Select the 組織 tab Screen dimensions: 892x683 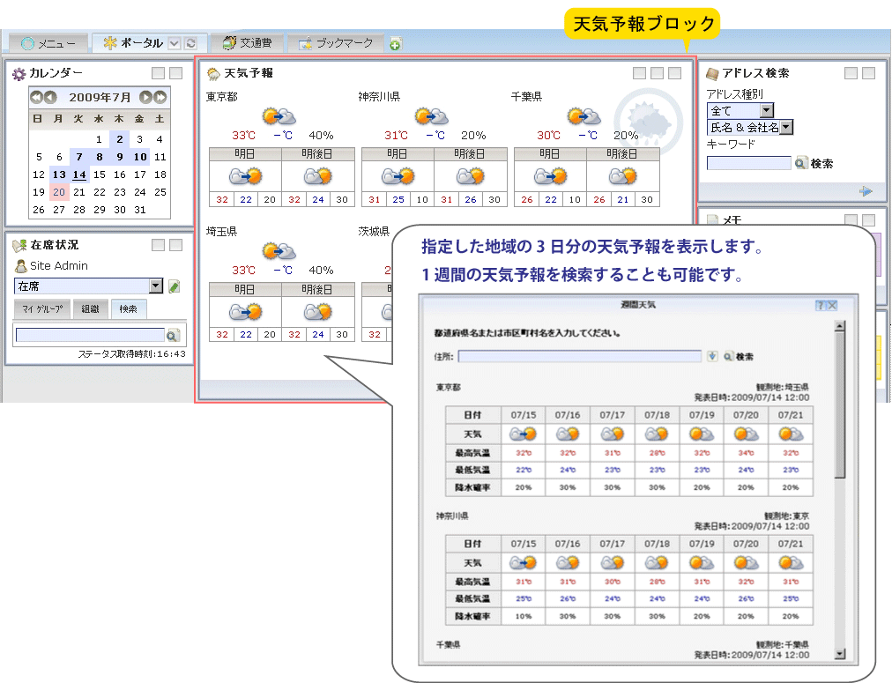[x=90, y=308]
